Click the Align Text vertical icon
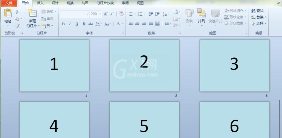 pos(176,19)
